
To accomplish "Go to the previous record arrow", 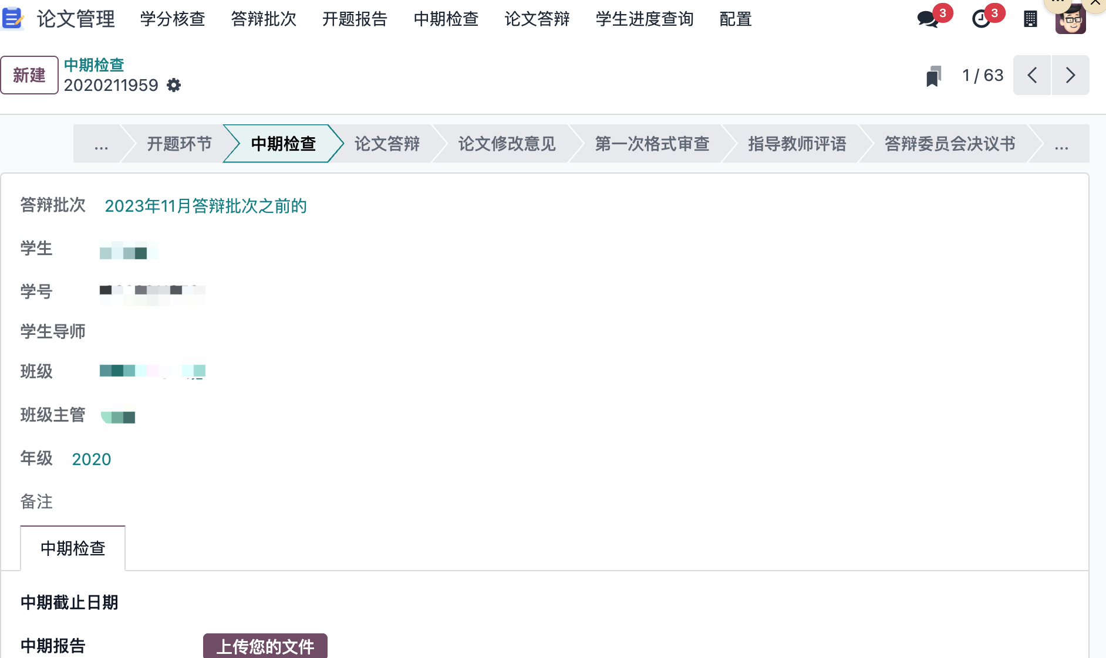I will click(x=1032, y=75).
